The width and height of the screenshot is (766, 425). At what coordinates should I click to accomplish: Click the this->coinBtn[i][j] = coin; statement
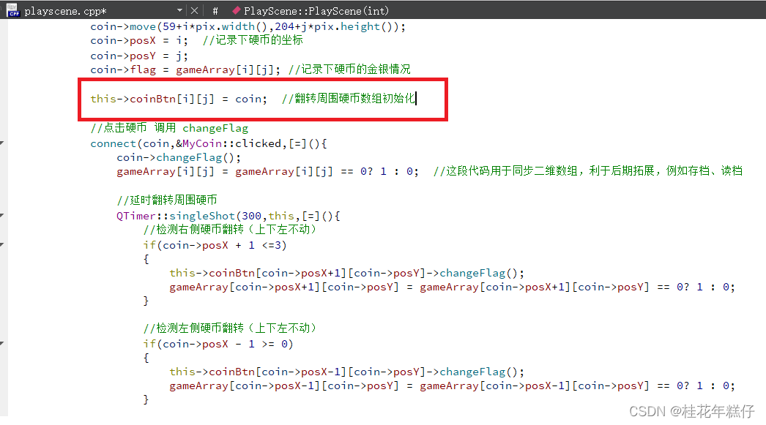(179, 99)
